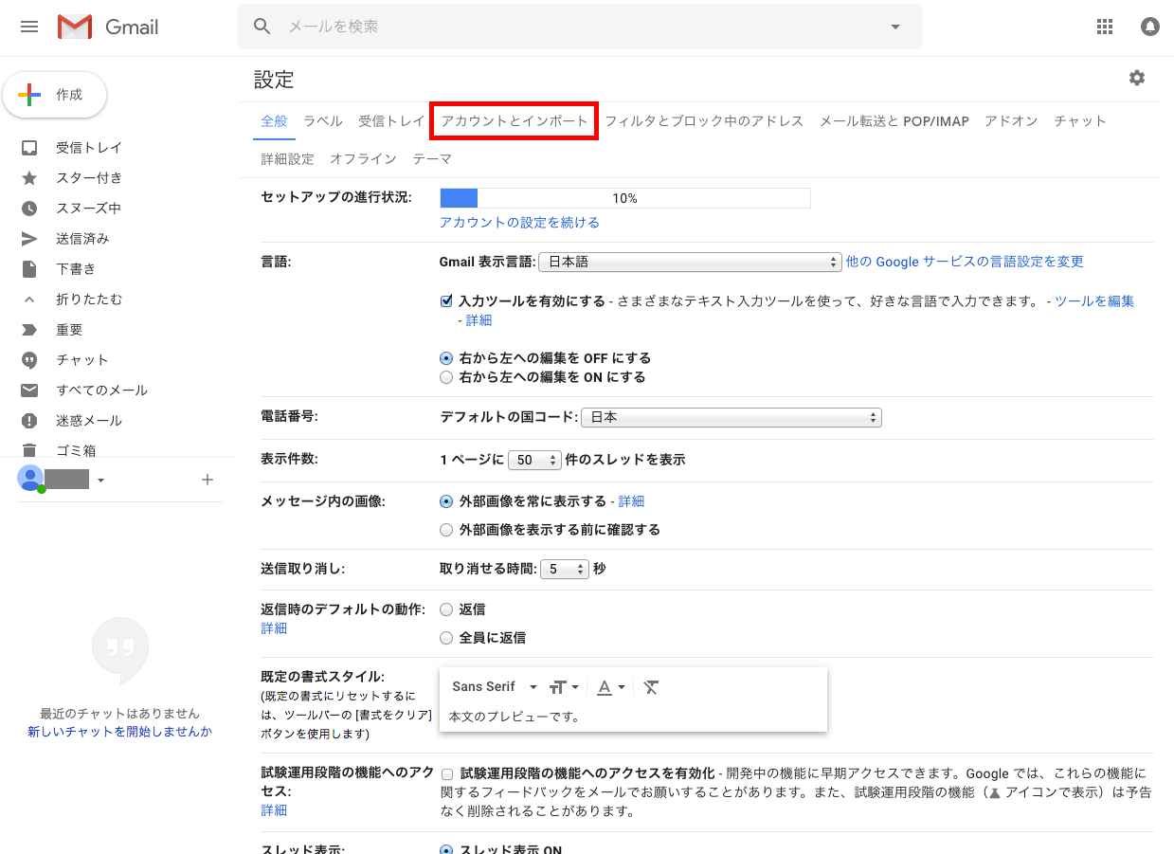
Task: Click the plus icon beside the chat account
Action: pos(208,480)
